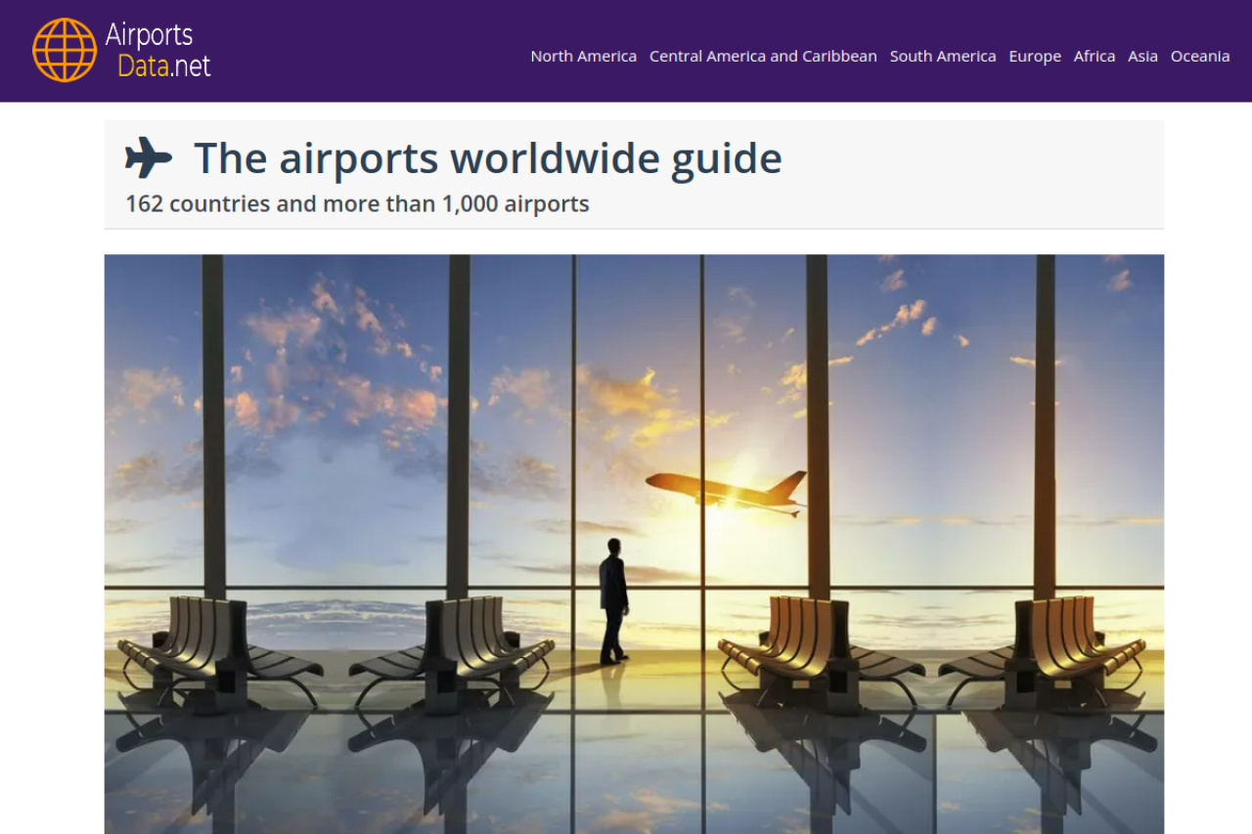
Task: Click the black airplane icon beside the heading
Action: [149, 157]
